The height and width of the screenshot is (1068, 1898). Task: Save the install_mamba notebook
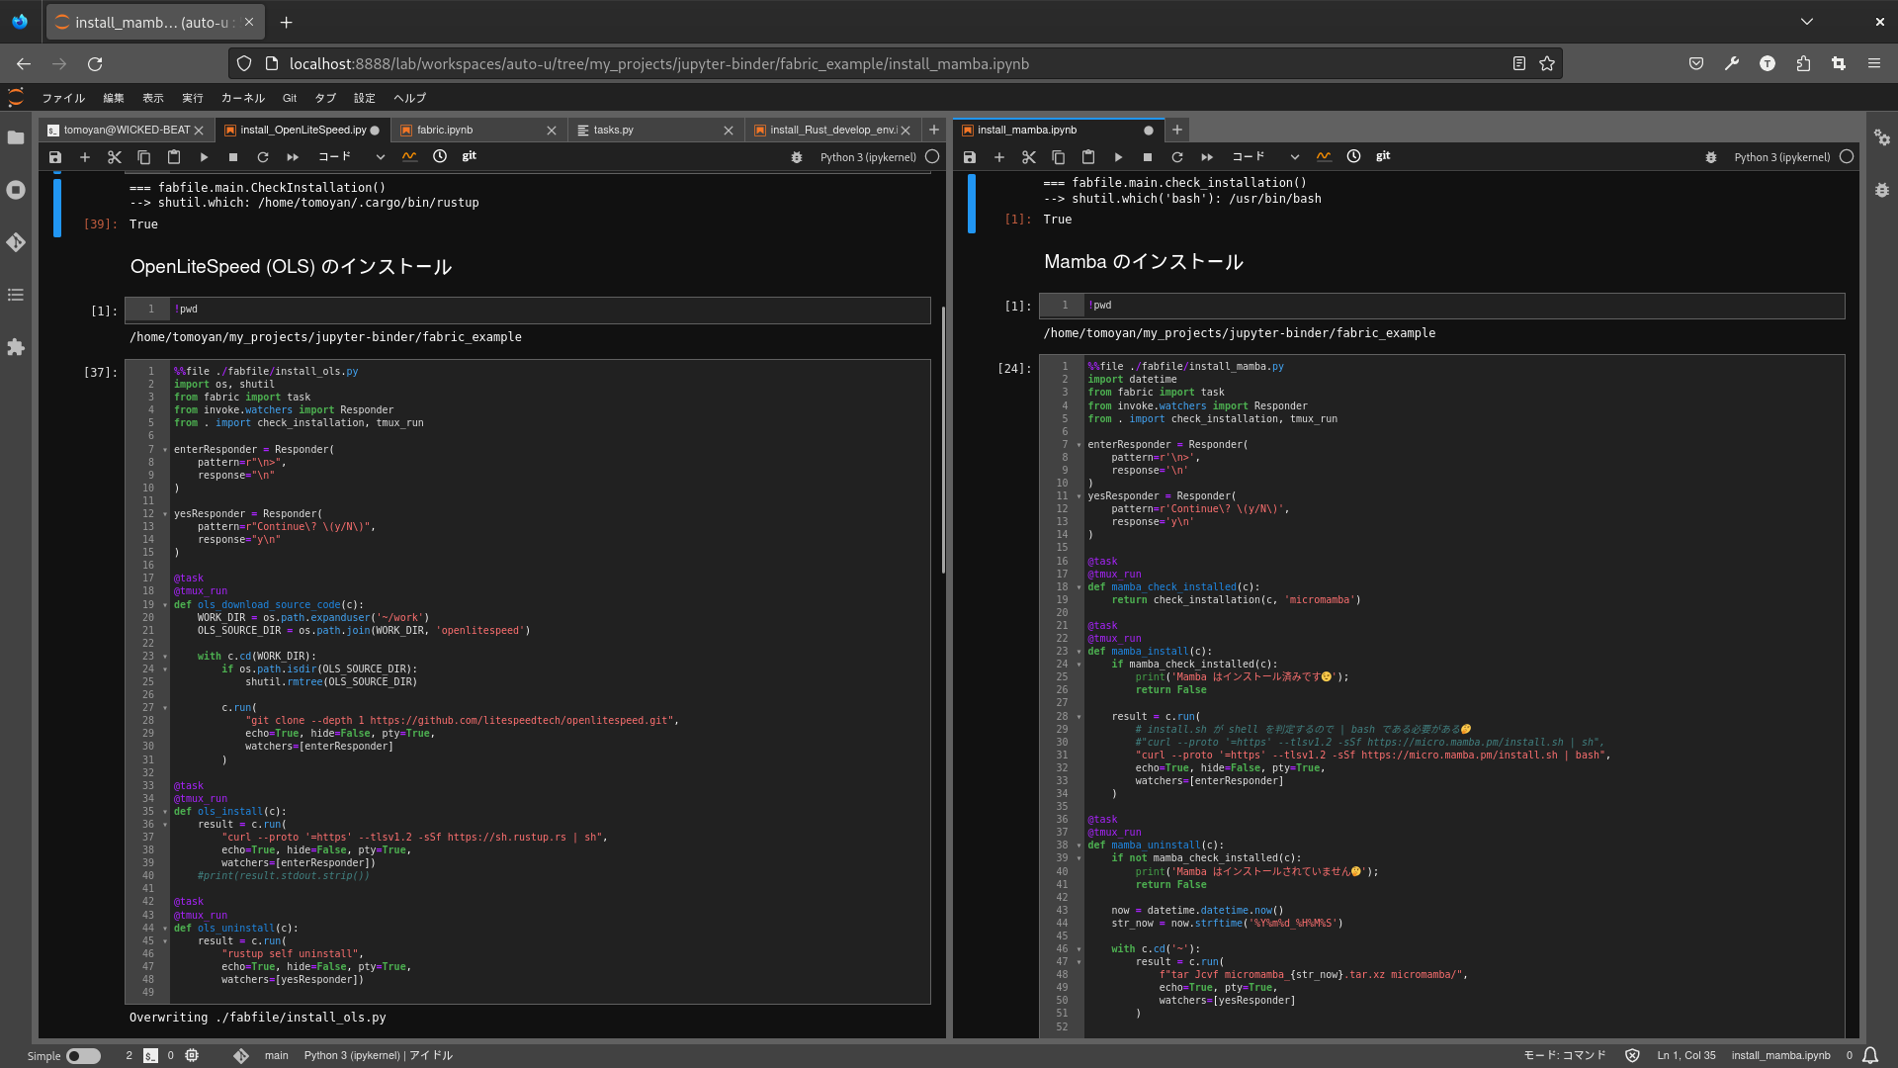pyautogui.click(x=970, y=157)
